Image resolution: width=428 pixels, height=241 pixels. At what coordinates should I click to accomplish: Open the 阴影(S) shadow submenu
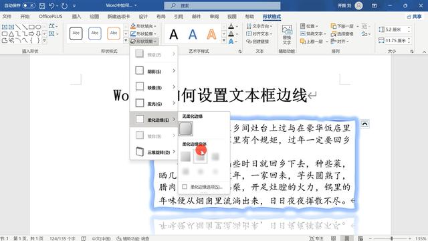point(154,71)
